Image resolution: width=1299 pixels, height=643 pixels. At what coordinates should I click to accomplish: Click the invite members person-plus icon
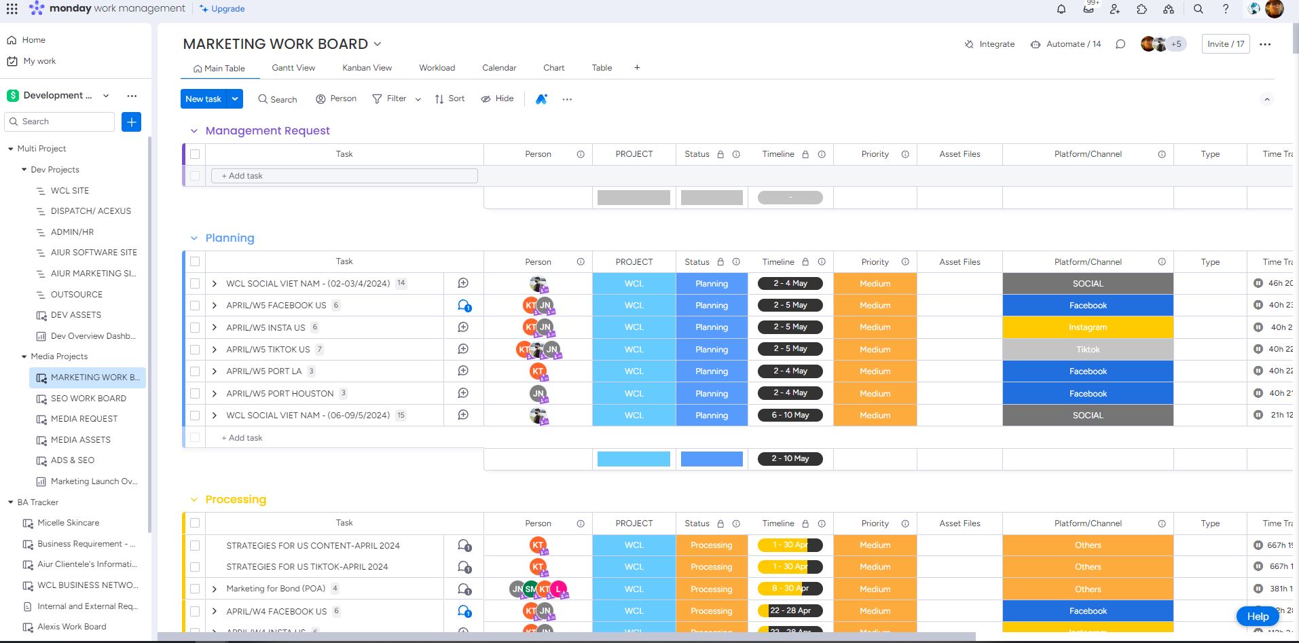[1115, 9]
